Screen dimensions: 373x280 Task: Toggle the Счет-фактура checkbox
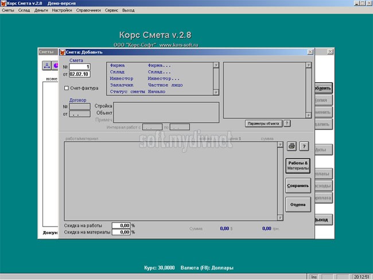point(67,88)
